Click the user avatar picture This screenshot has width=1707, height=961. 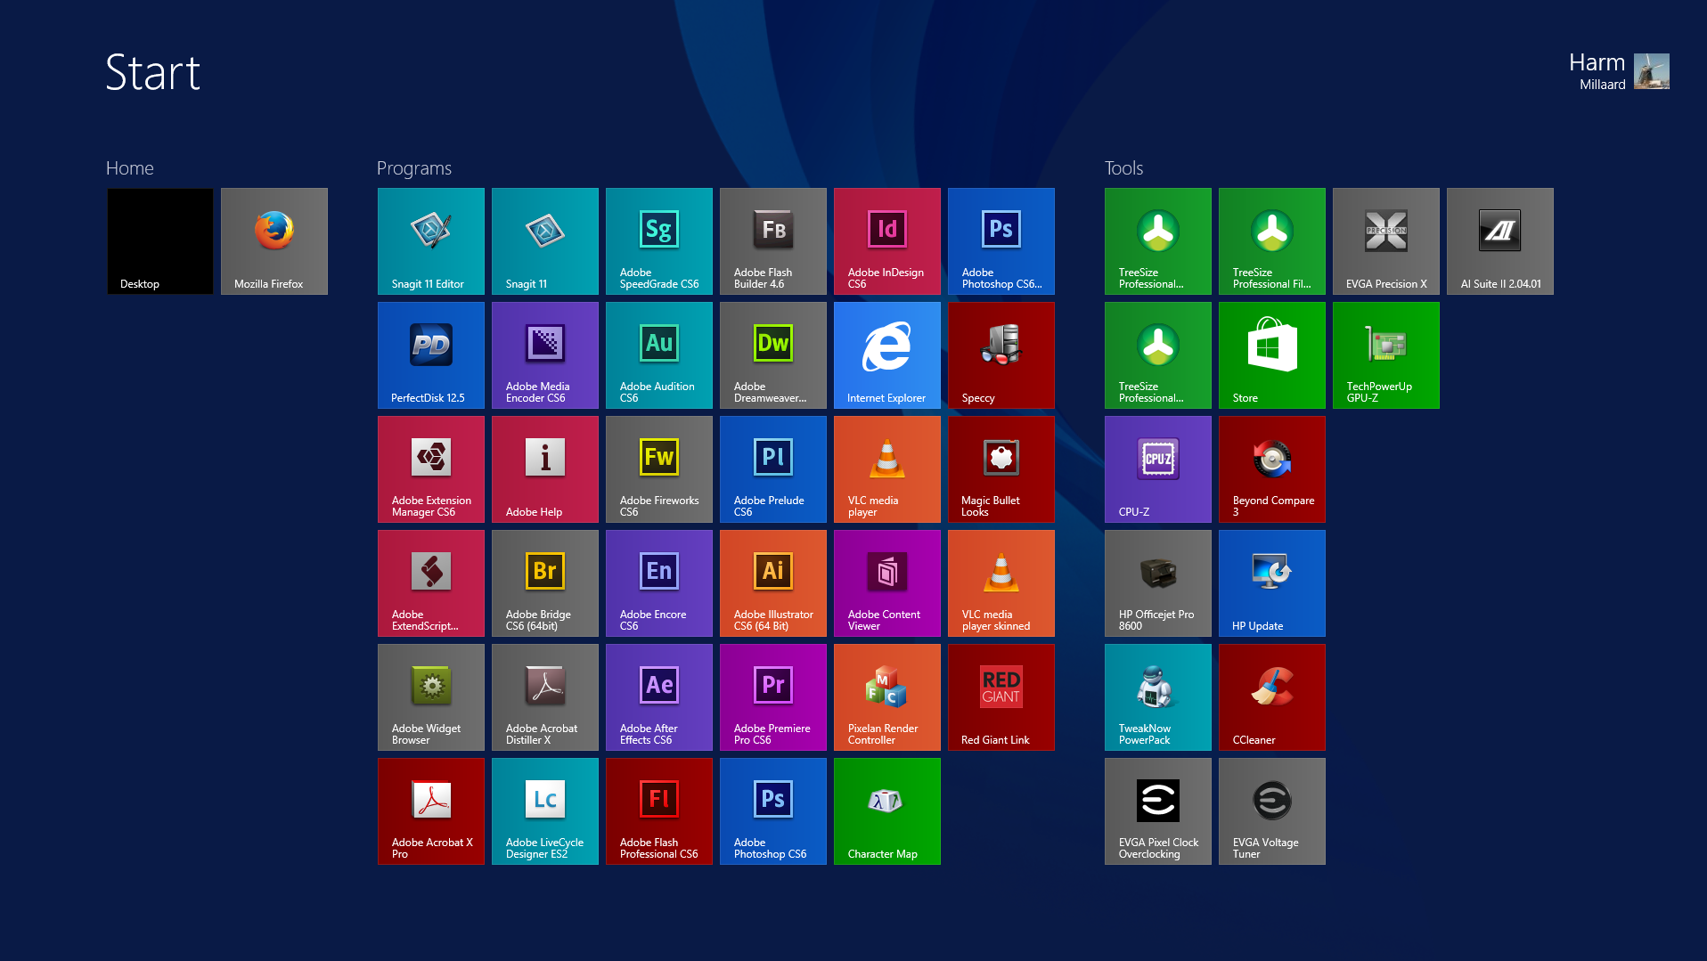(x=1652, y=71)
